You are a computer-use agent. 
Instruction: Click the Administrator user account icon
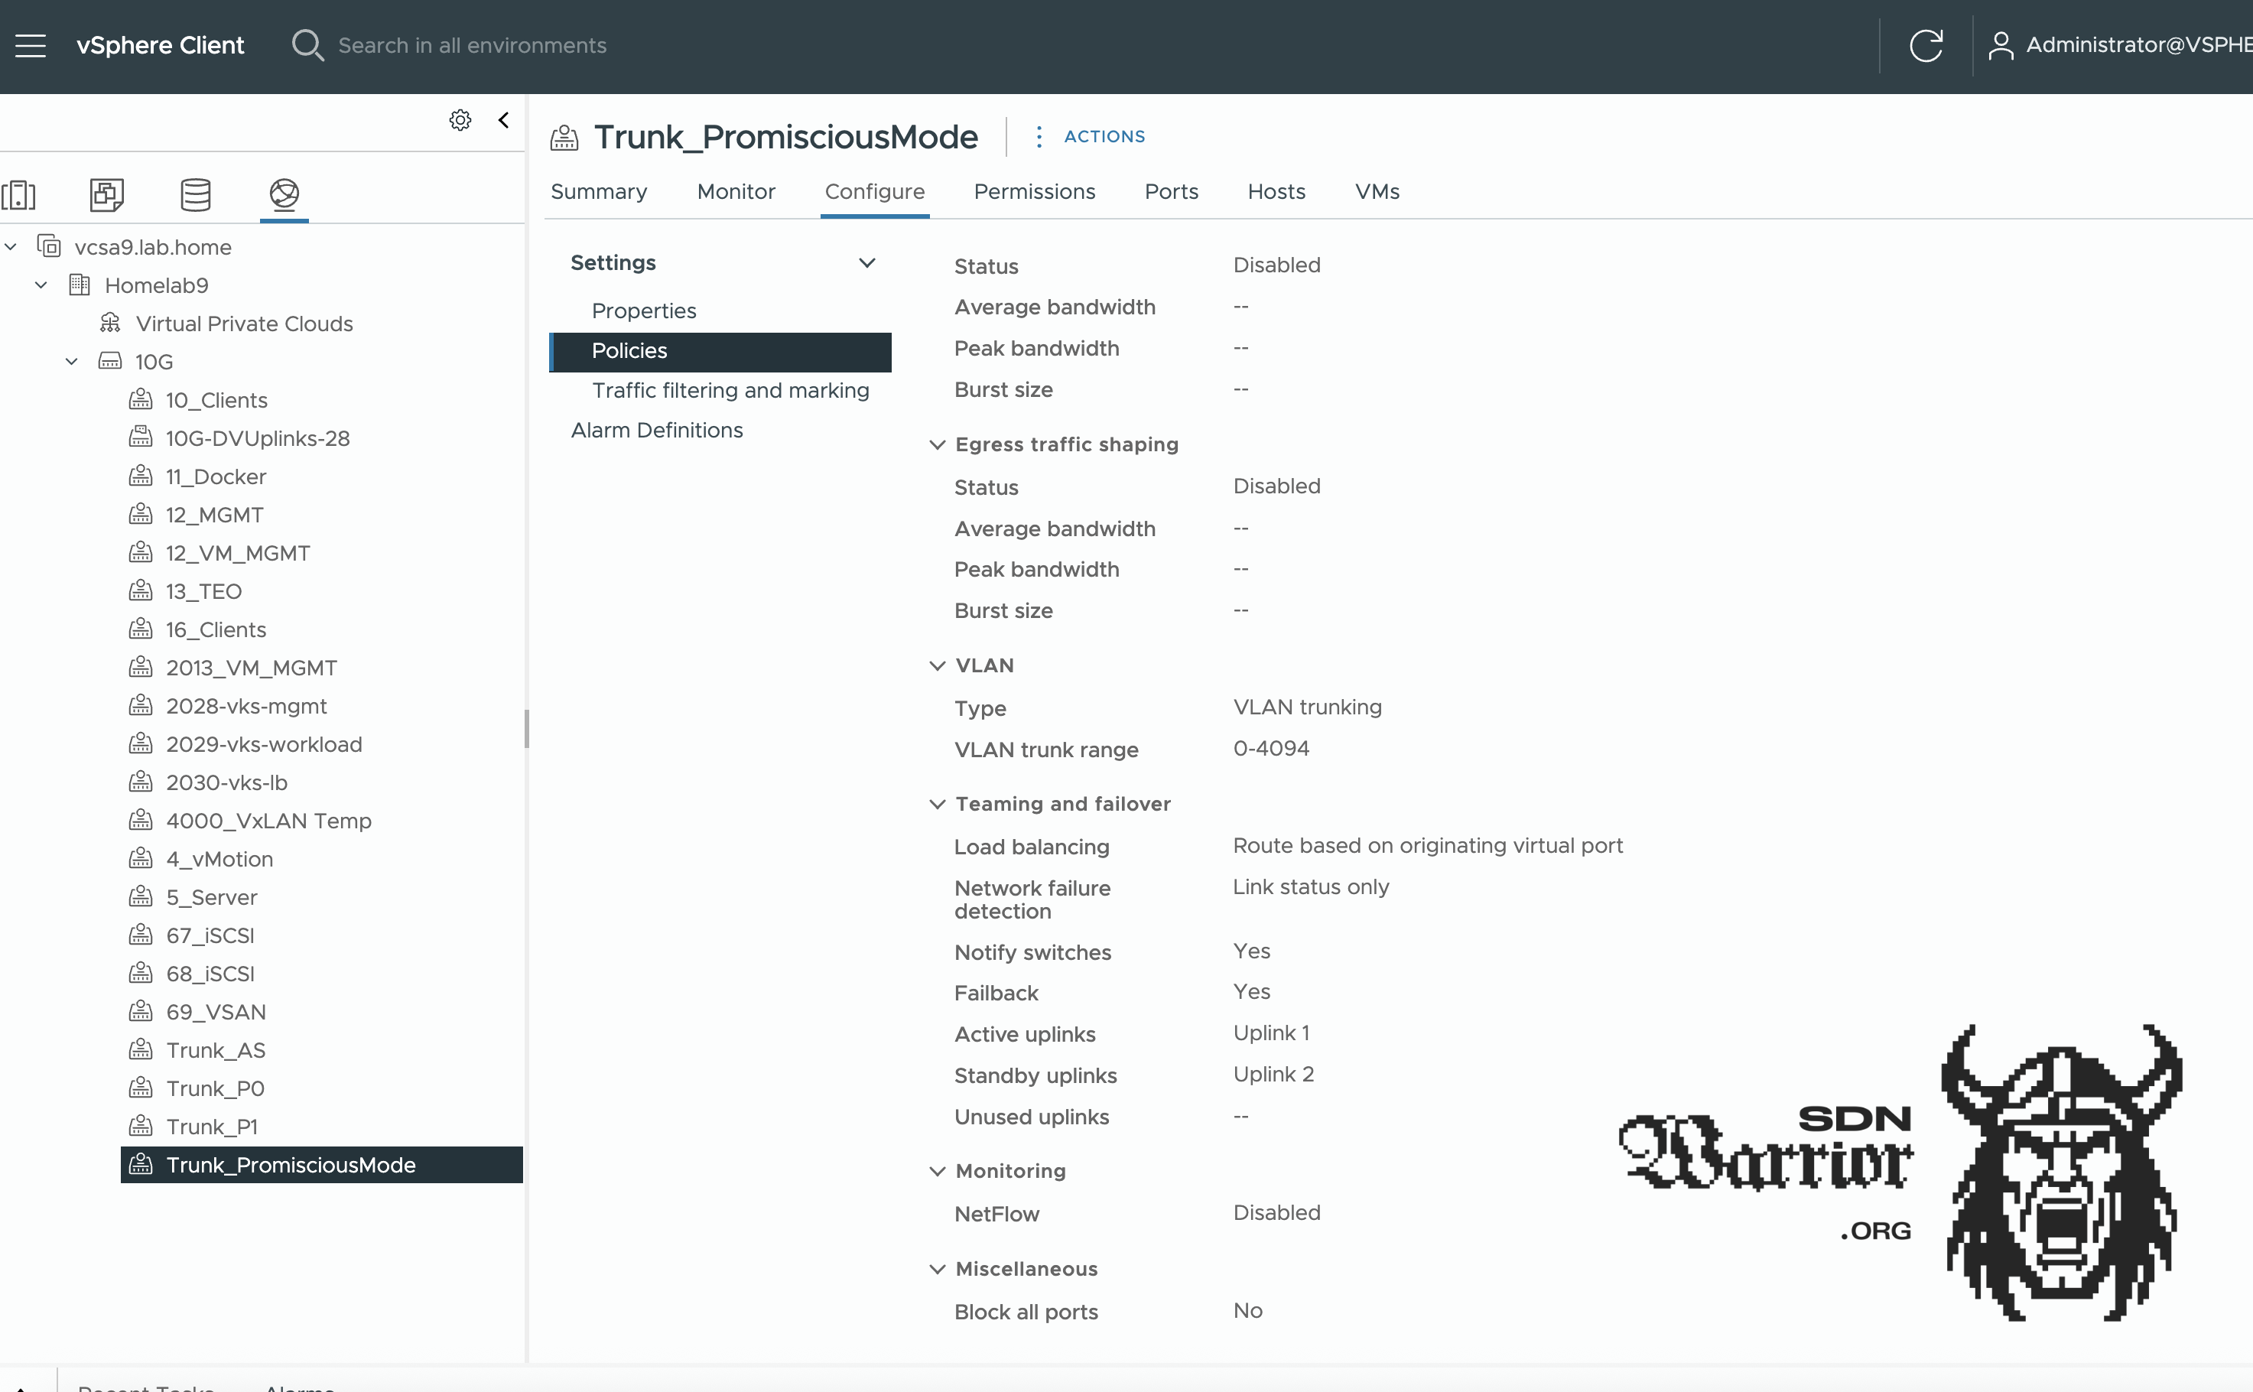2001,45
